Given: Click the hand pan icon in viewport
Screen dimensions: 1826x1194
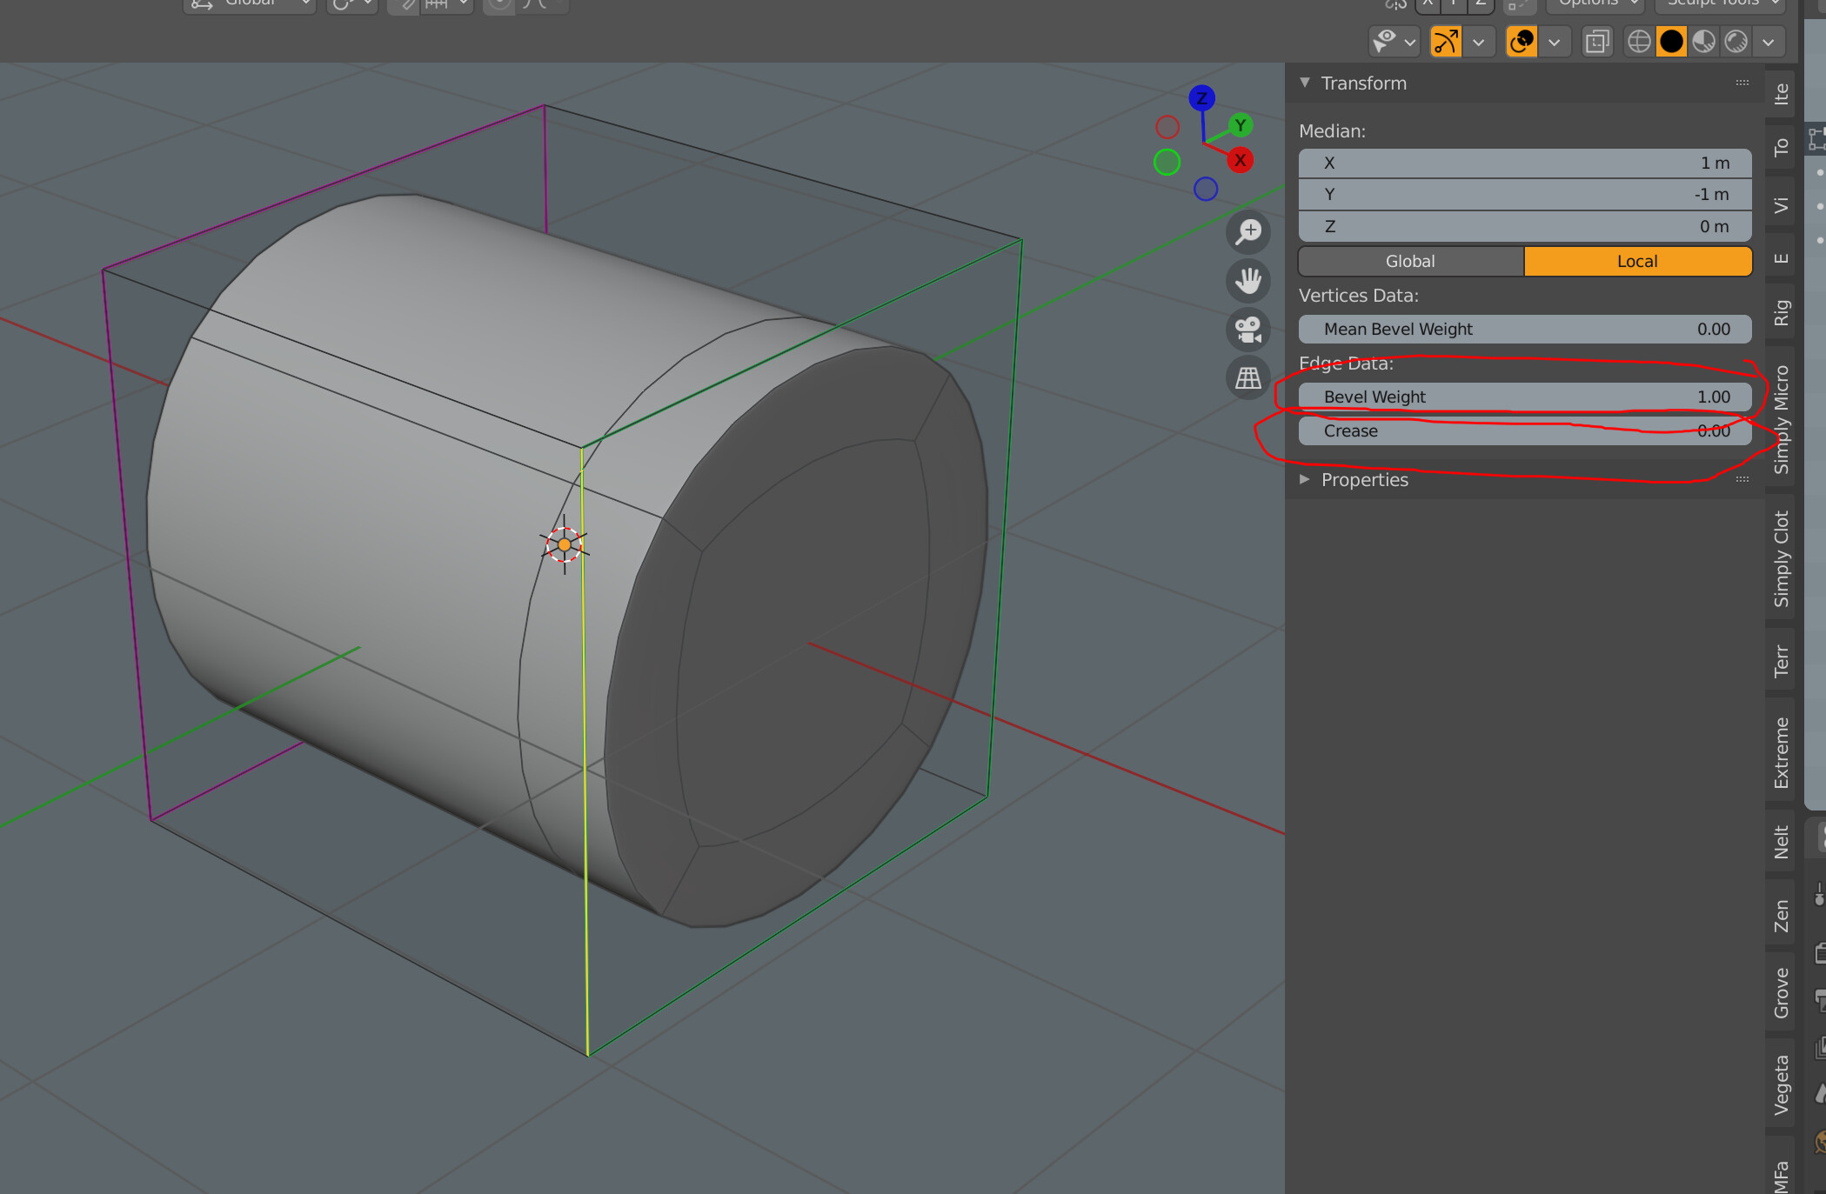Looking at the screenshot, I should (1249, 281).
